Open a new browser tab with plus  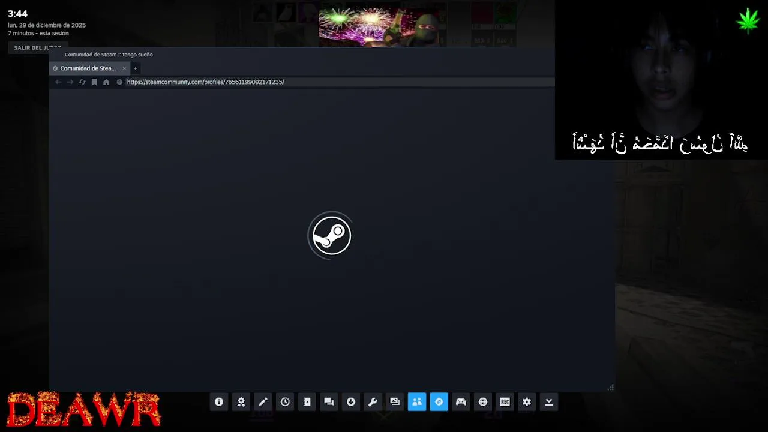[x=136, y=68]
